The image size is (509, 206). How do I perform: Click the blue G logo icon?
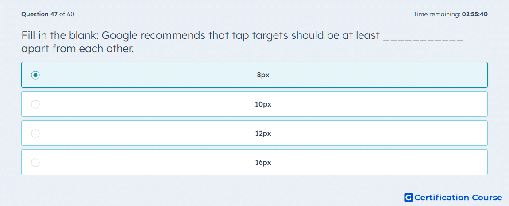(409, 197)
